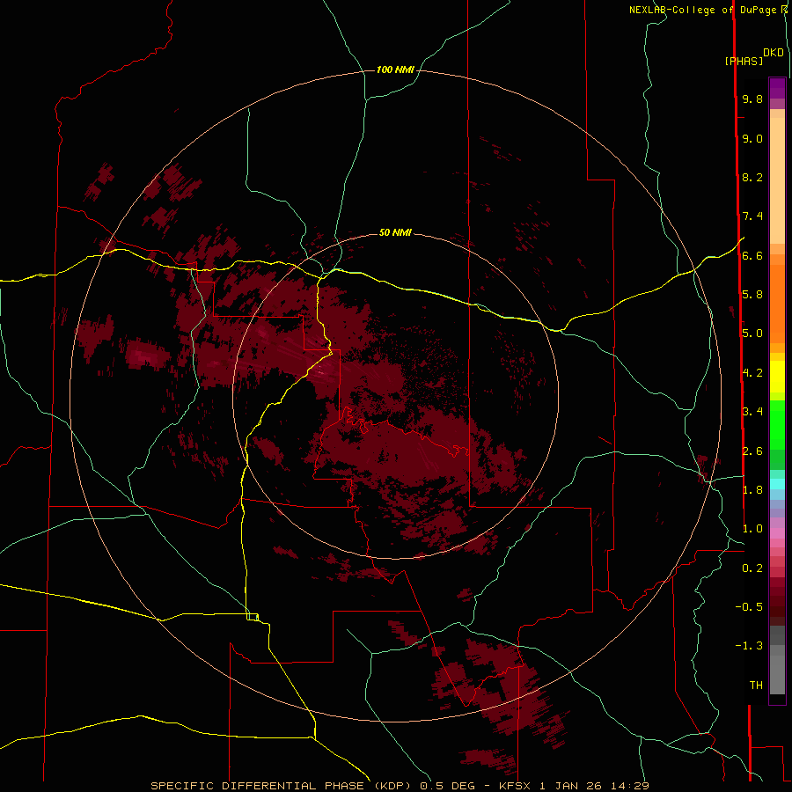Viewport: 792px width, 792px height.
Task: Click the 5.8 legend value
Action: (x=752, y=294)
